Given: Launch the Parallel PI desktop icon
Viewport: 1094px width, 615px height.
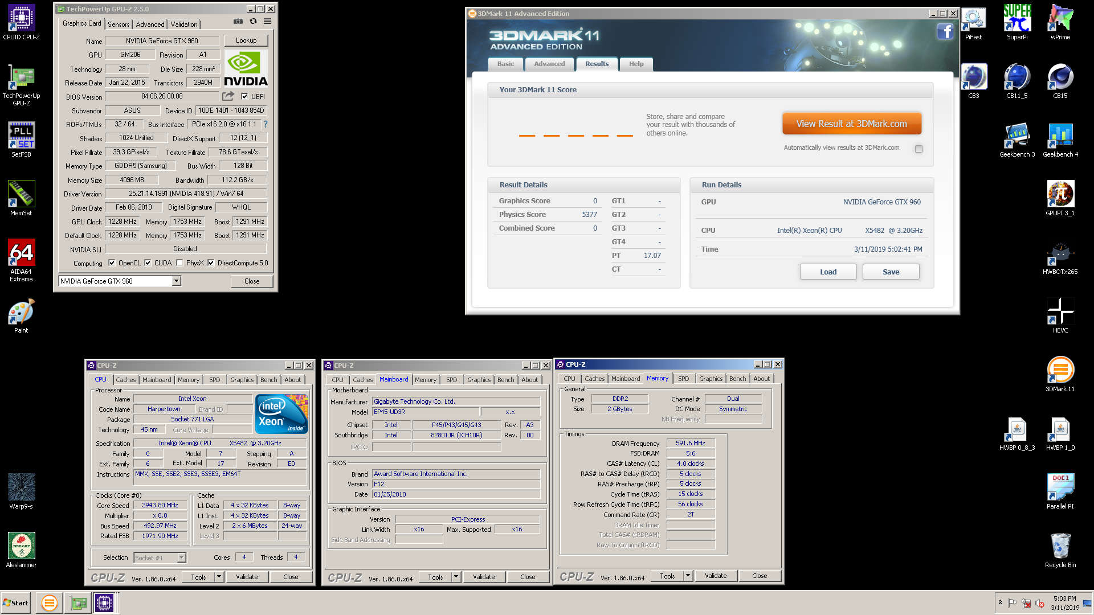Looking at the screenshot, I should (1060, 491).
